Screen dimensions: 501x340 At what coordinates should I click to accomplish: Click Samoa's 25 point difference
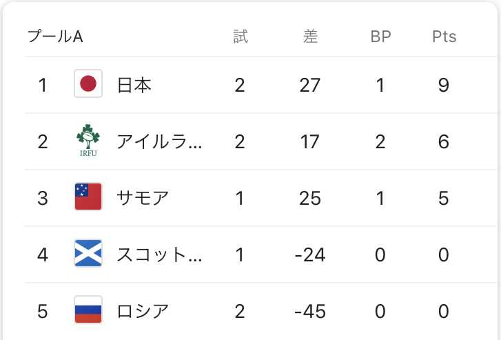click(310, 199)
